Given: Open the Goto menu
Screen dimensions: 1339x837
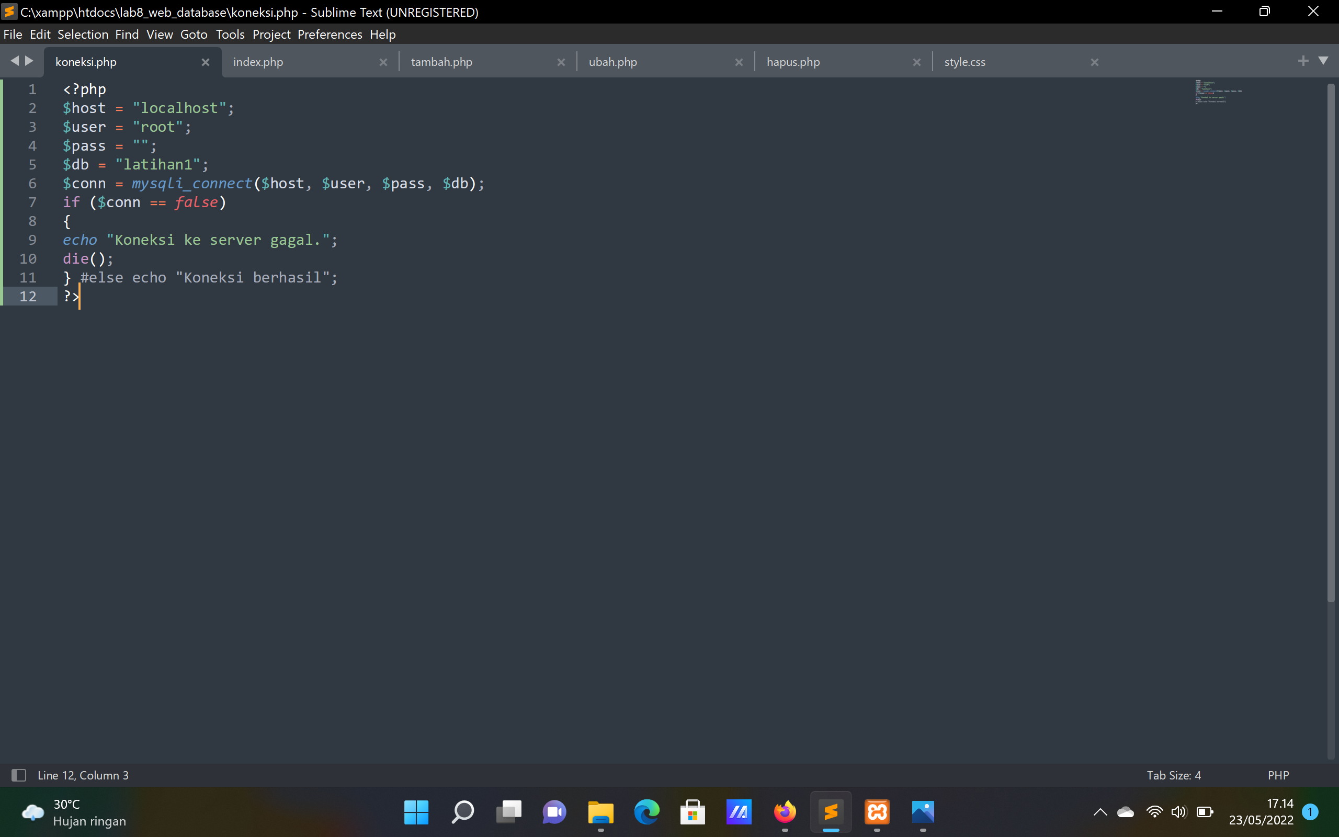Looking at the screenshot, I should pos(194,35).
